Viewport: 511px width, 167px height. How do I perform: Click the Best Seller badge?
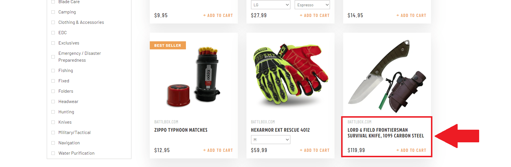coord(168,45)
